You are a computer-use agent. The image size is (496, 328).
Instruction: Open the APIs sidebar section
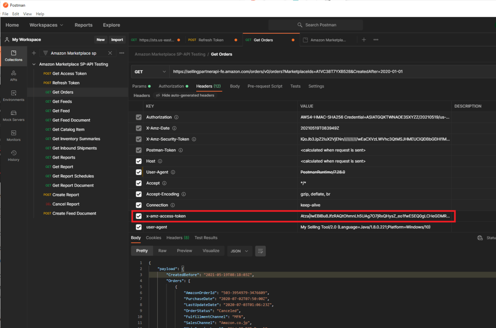tap(14, 76)
